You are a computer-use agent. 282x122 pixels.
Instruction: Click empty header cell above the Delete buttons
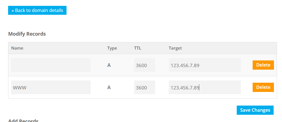[263, 48]
